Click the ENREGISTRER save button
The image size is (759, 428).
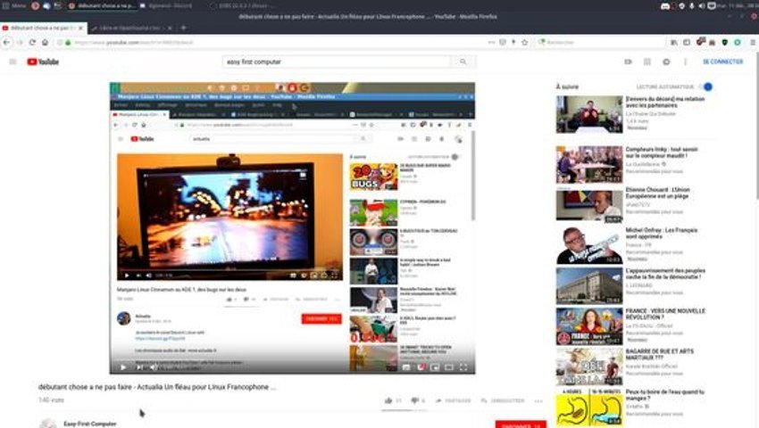pos(503,400)
